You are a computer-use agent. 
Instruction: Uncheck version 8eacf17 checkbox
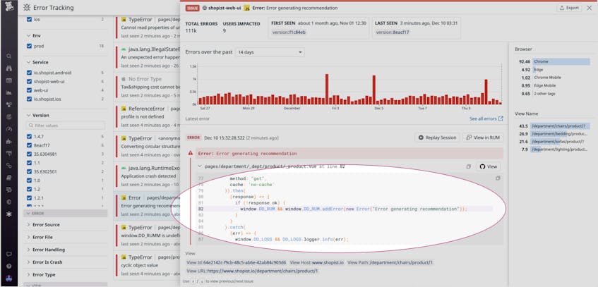(30, 145)
